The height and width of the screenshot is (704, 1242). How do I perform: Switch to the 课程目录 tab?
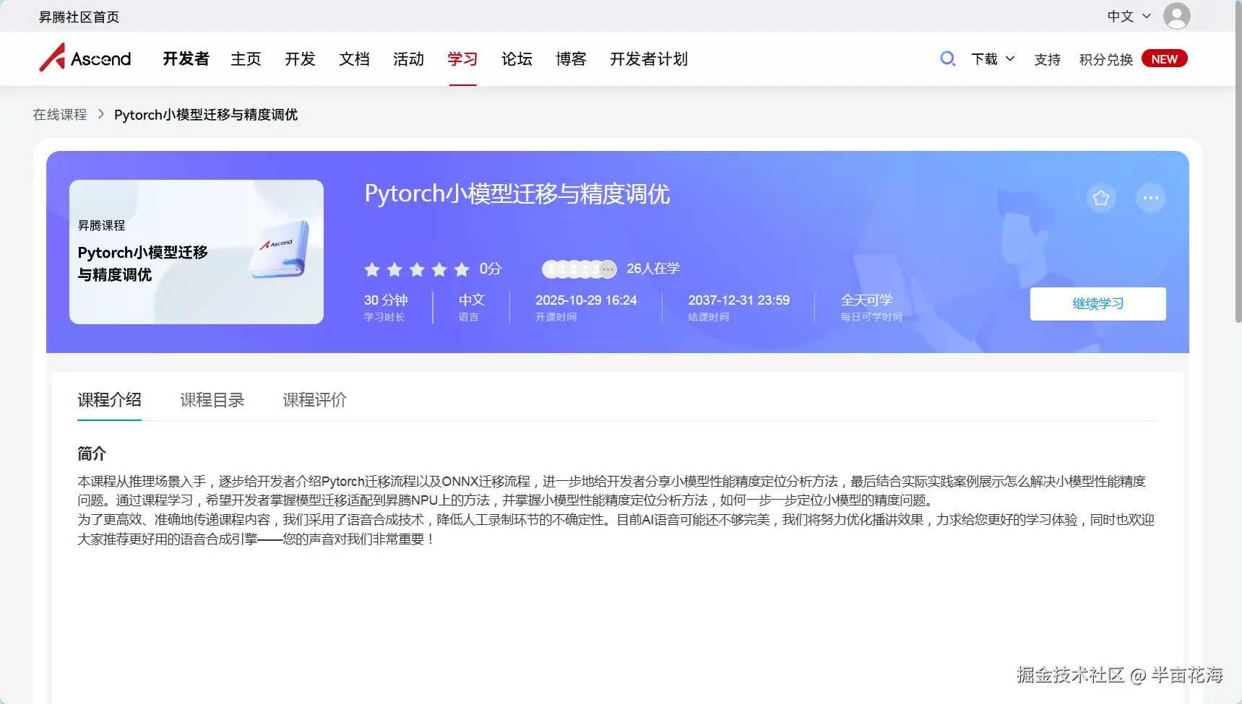pos(212,399)
